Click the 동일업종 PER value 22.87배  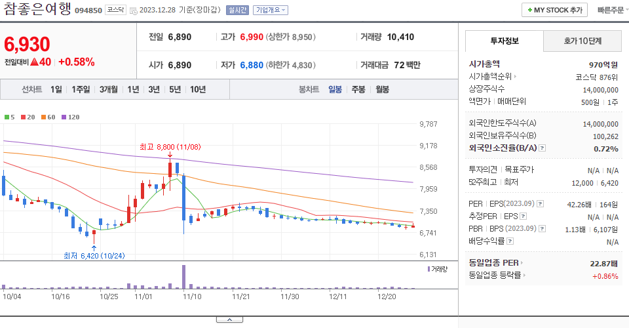[603, 264]
